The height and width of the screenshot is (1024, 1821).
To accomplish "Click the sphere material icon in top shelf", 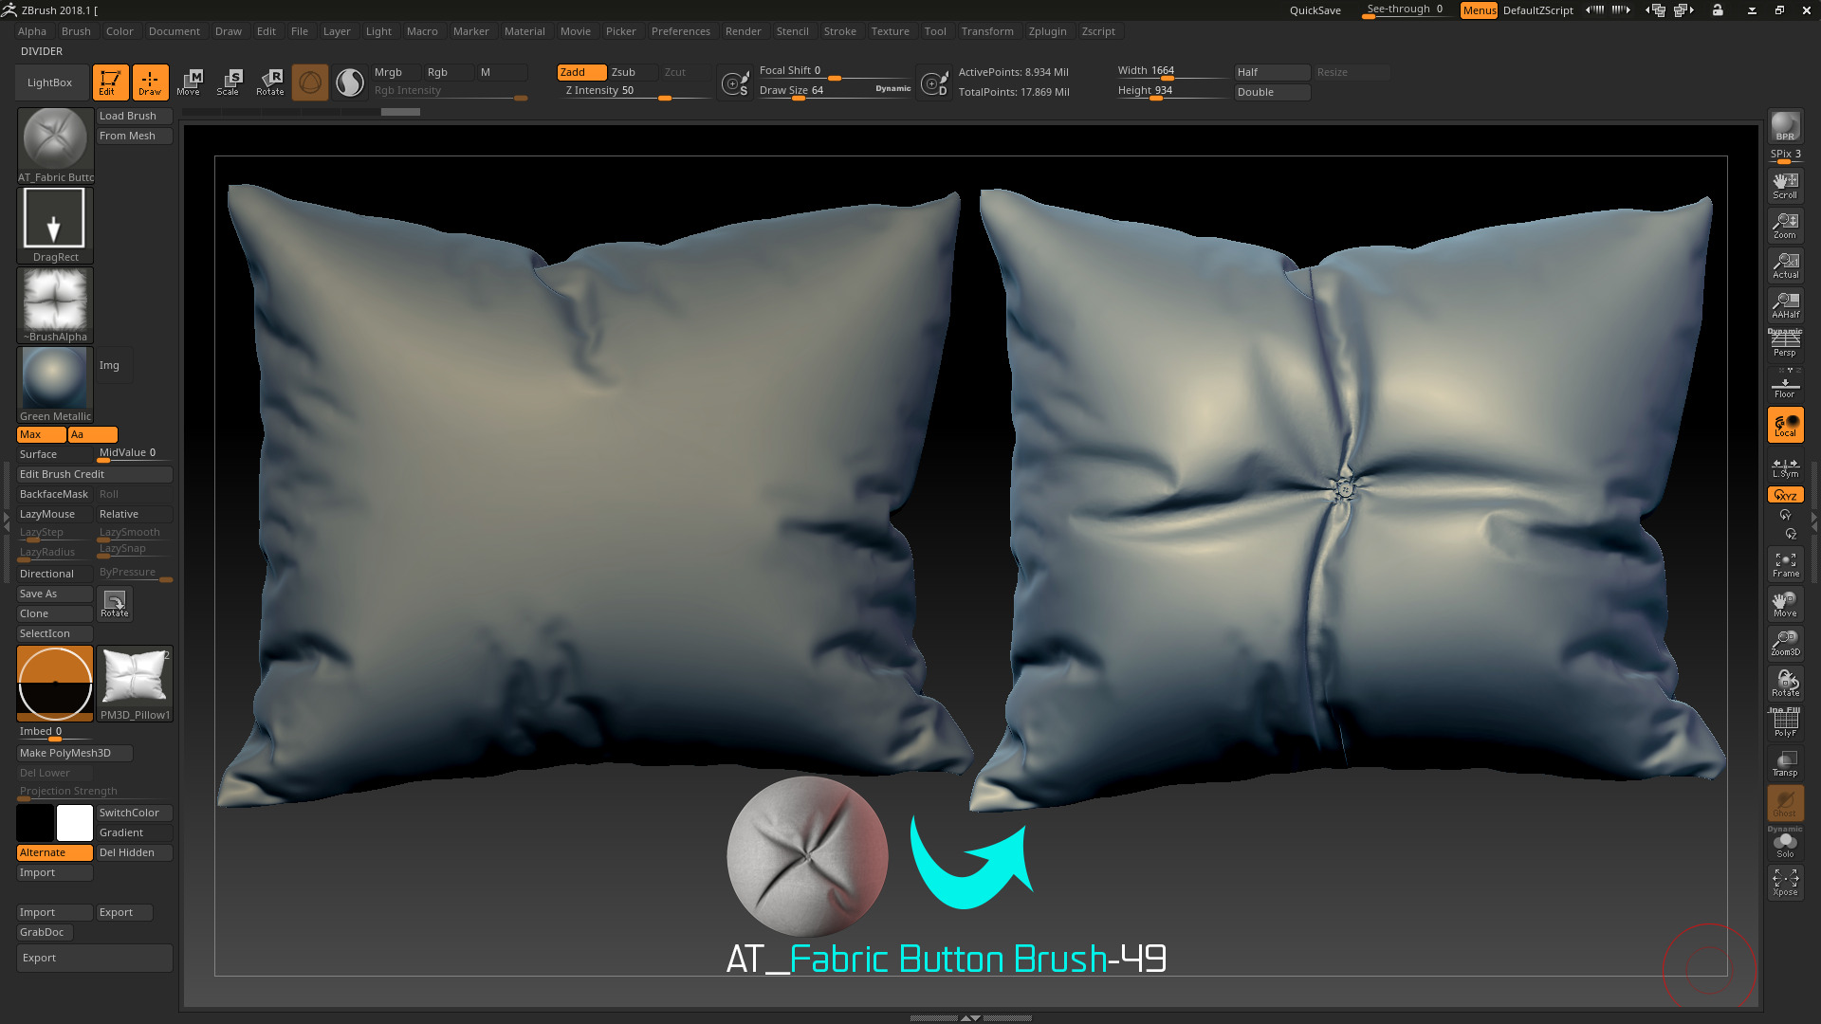I will 350,82.
